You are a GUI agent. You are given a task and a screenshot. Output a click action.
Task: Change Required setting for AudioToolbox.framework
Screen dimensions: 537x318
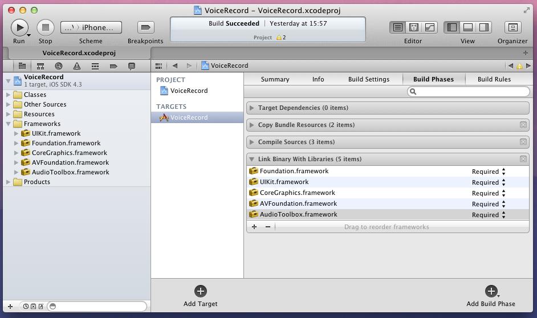click(489, 215)
